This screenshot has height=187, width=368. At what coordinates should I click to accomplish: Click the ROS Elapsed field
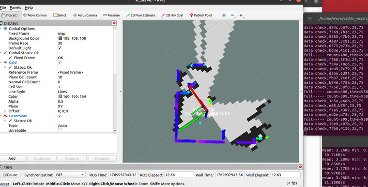pos(179,175)
